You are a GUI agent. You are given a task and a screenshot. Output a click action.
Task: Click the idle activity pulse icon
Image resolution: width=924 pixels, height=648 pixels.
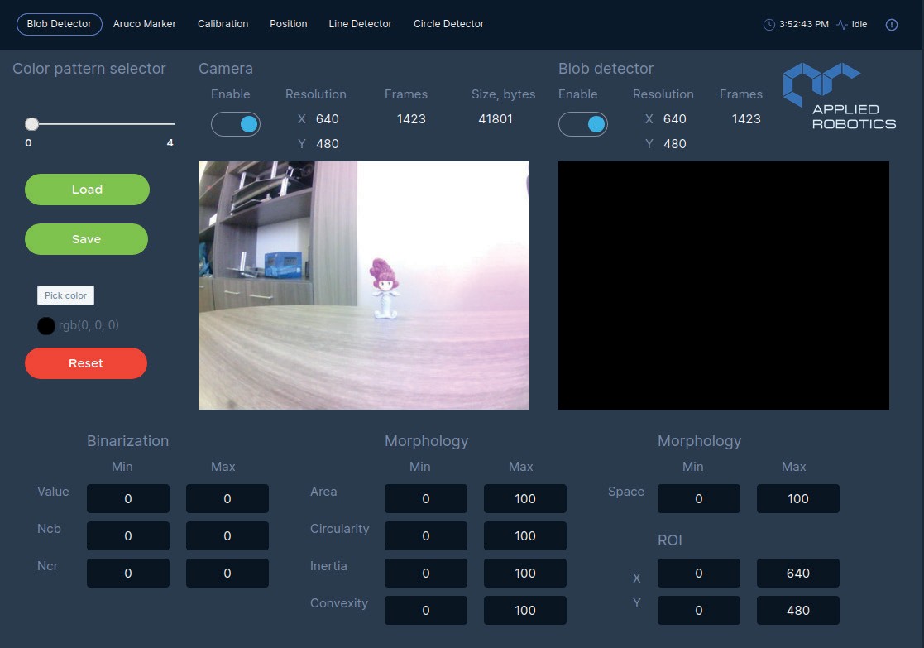pos(842,25)
